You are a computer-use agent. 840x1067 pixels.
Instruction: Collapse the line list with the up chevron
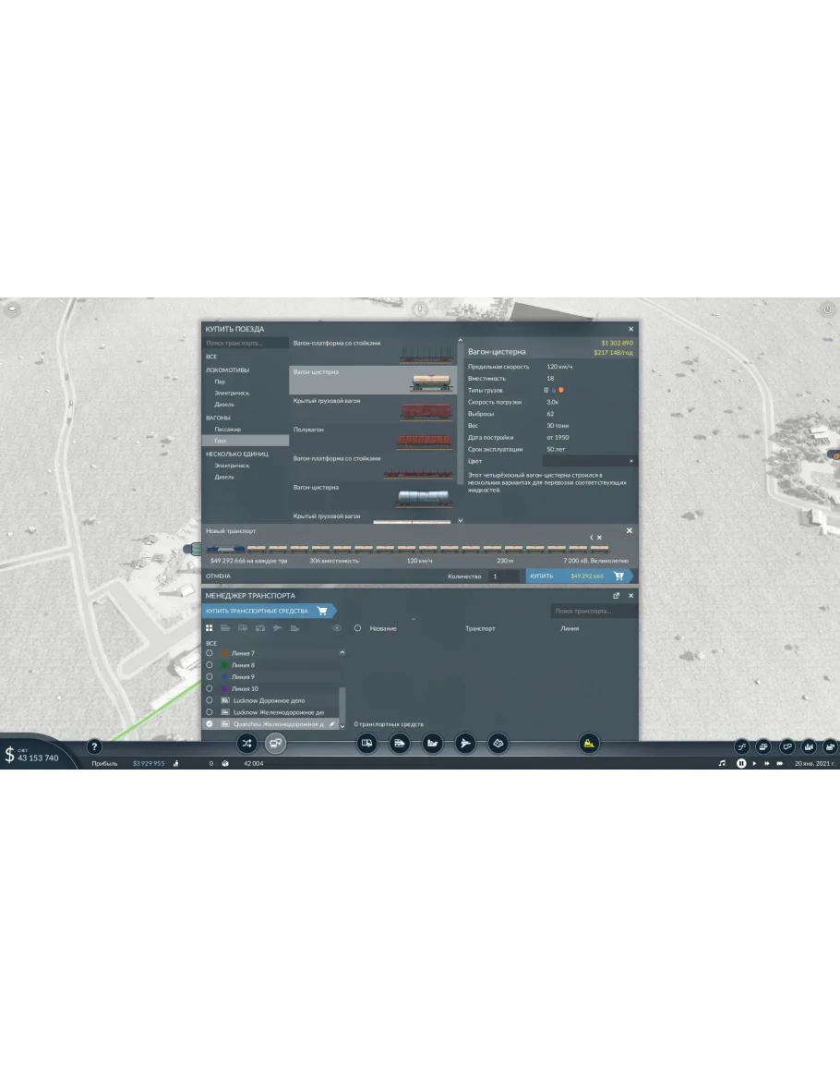coord(342,653)
